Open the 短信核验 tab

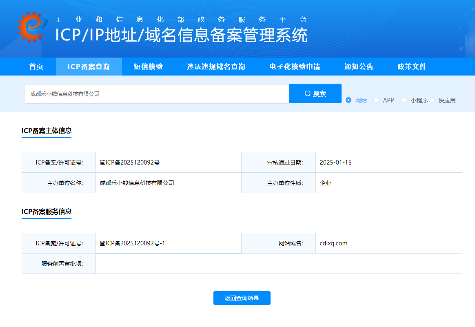click(x=149, y=67)
